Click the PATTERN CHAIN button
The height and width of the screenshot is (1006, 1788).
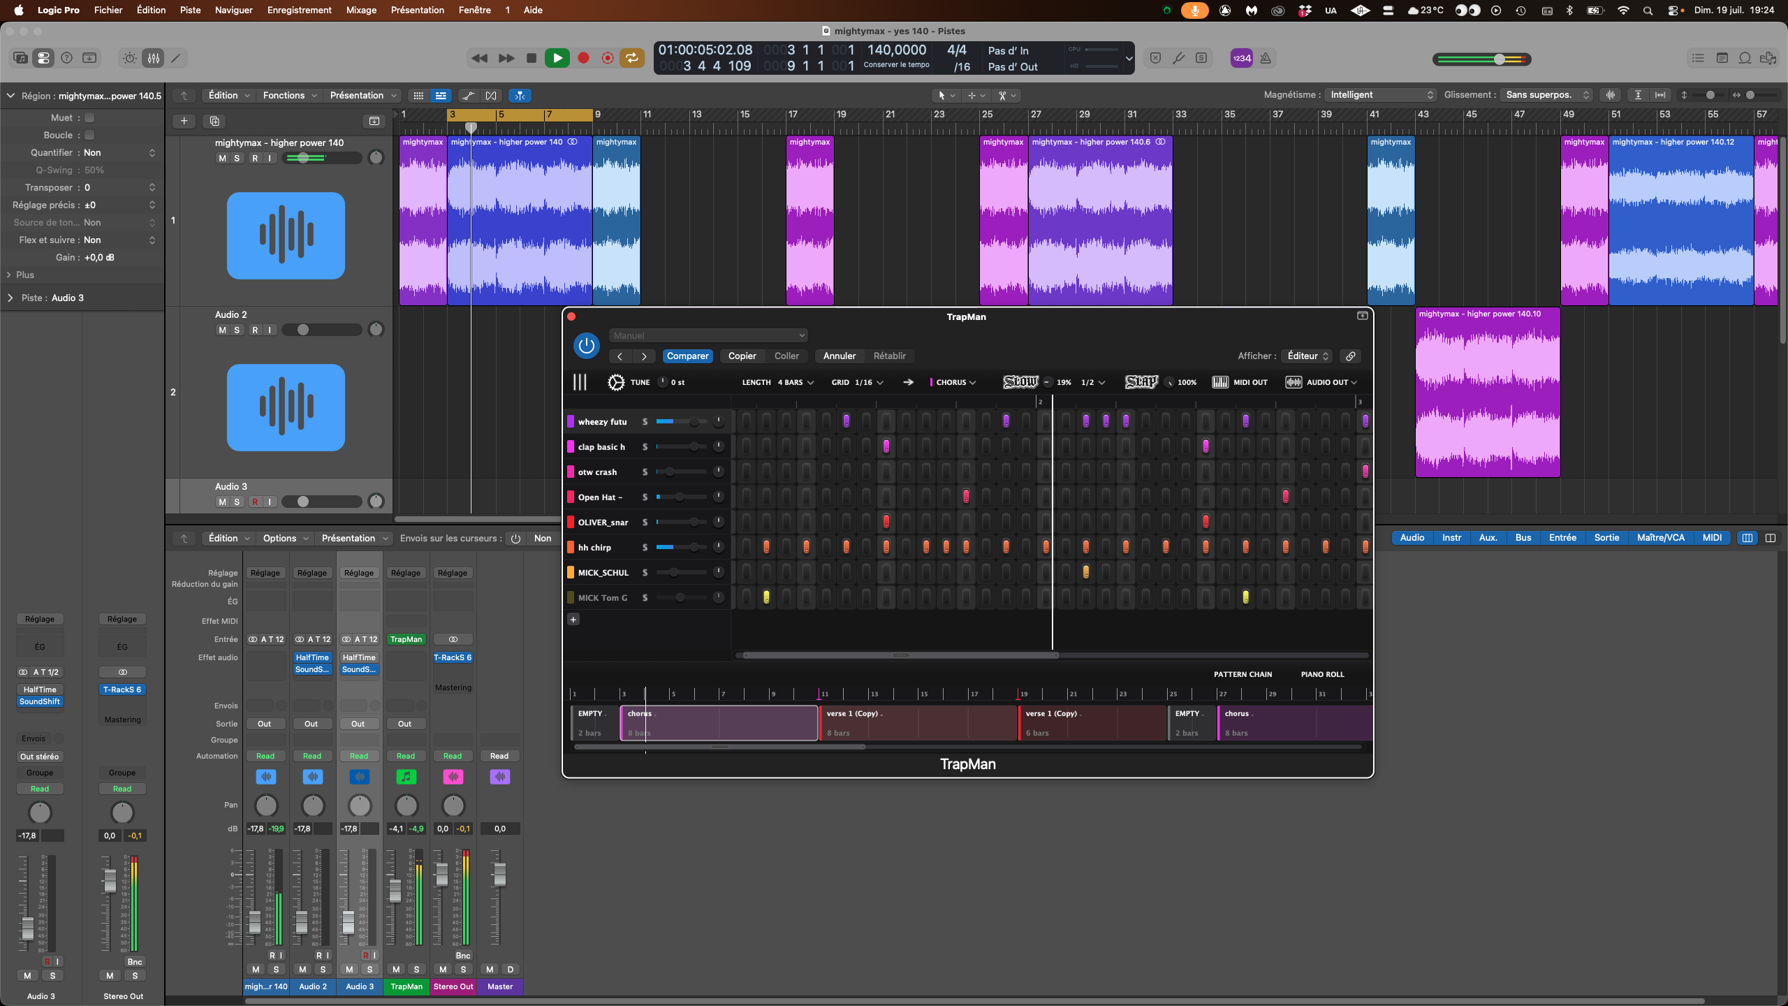click(1243, 674)
